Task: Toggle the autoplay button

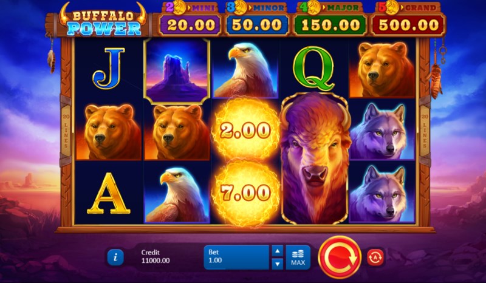Action: point(375,257)
